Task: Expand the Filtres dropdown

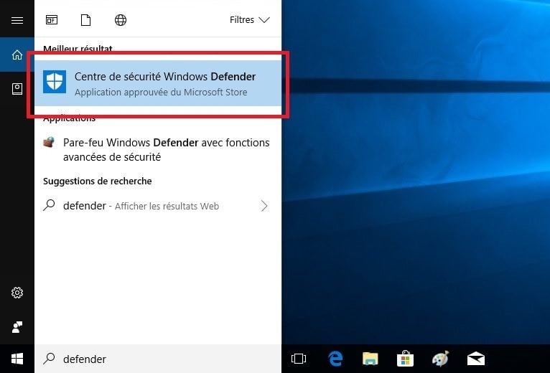Action: [x=249, y=20]
